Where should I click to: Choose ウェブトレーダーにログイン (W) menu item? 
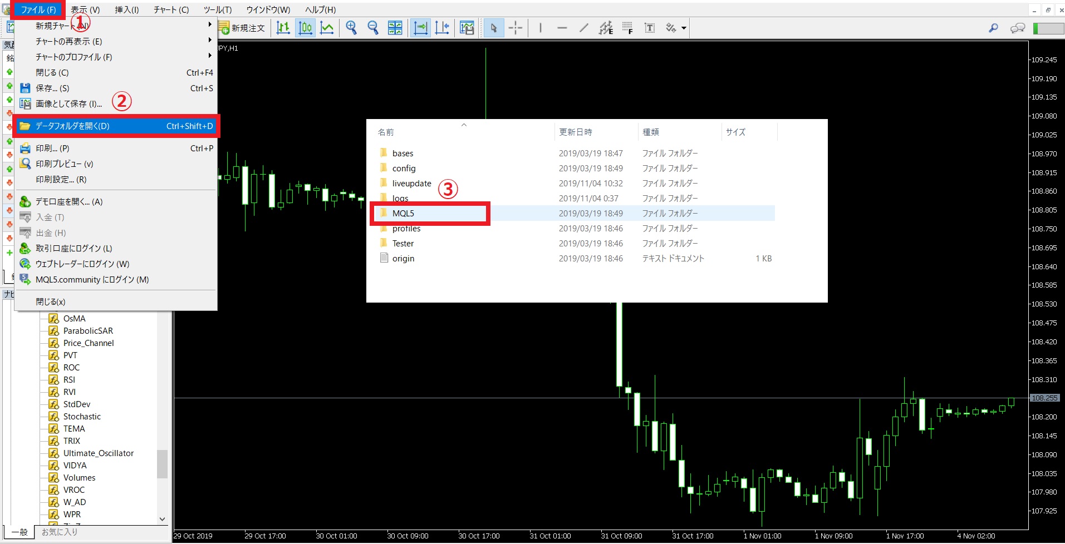point(116,264)
